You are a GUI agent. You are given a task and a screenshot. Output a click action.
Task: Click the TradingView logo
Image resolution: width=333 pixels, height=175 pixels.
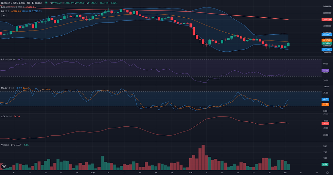(3, 166)
